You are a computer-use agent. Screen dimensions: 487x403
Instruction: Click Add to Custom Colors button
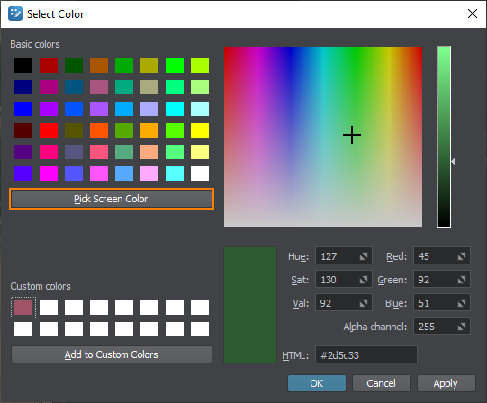[112, 354]
